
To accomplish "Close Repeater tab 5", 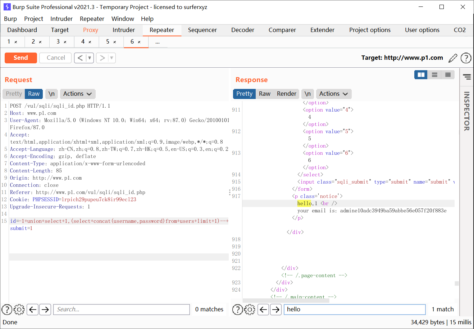I will click(x=115, y=42).
